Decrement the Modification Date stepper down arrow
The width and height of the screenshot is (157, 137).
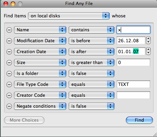coord(148,42)
